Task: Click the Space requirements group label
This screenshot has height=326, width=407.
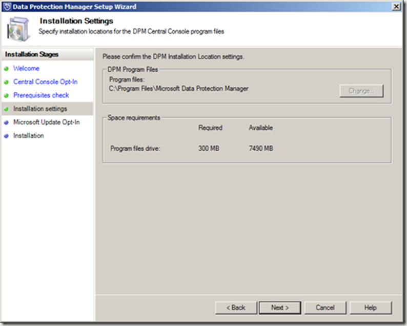Action: point(134,117)
